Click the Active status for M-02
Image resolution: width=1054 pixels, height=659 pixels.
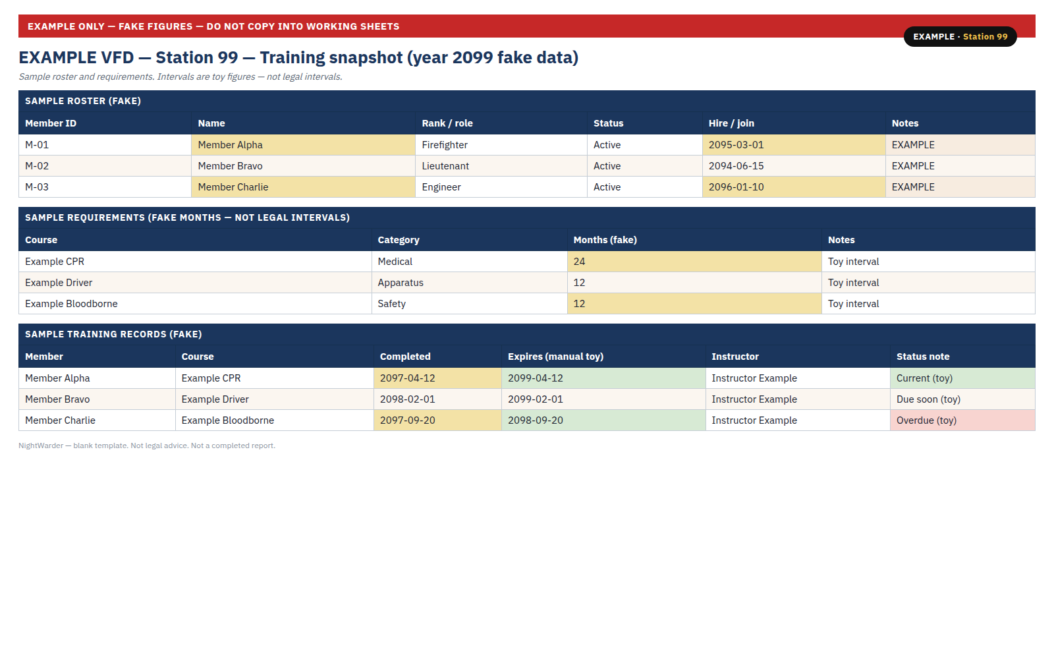pos(645,166)
